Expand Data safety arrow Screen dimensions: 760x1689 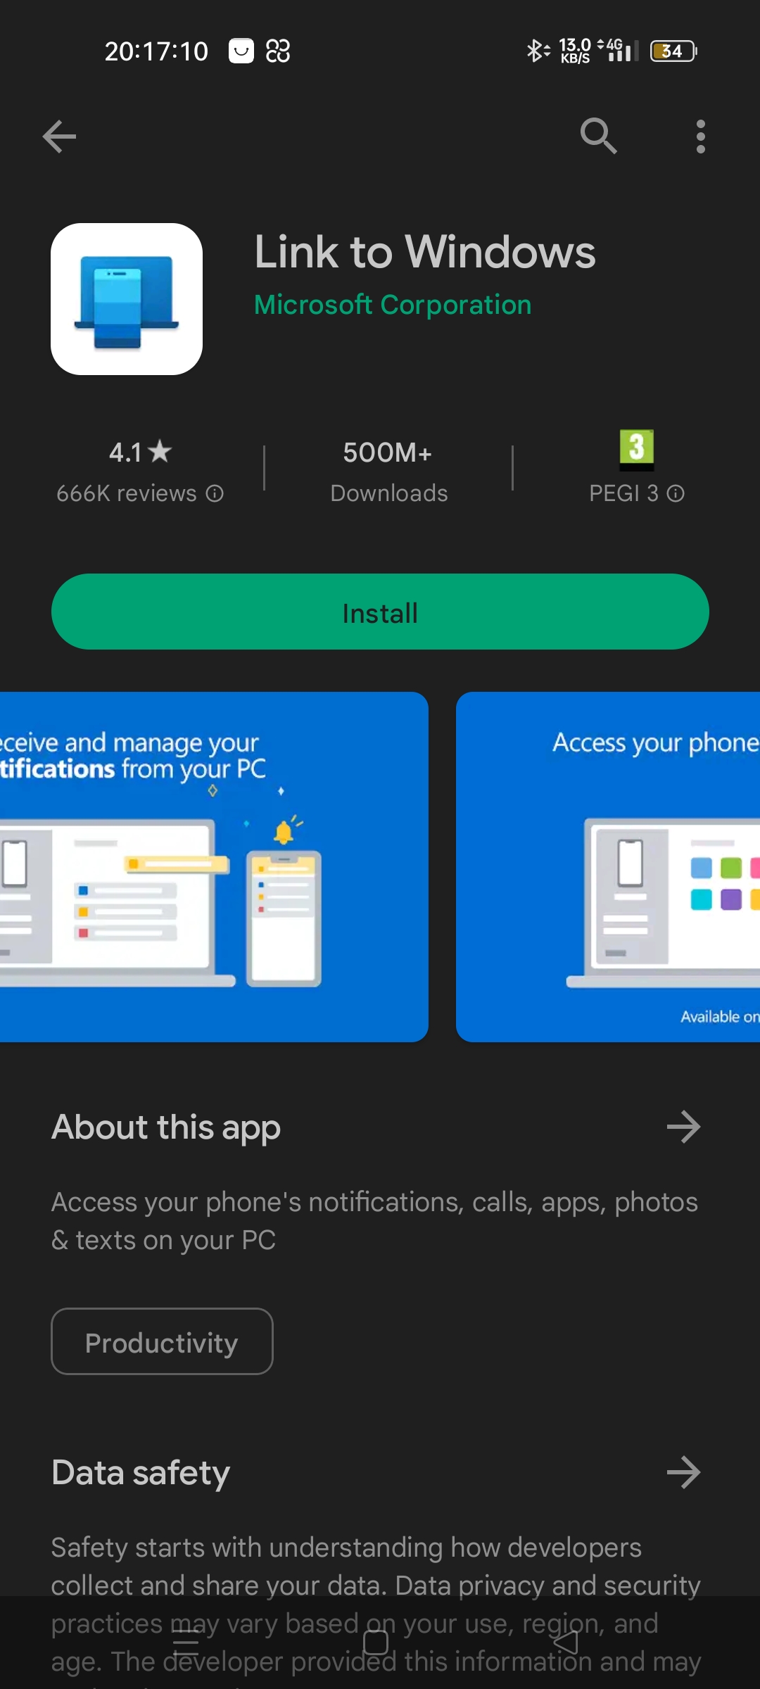pyautogui.click(x=683, y=1472)
